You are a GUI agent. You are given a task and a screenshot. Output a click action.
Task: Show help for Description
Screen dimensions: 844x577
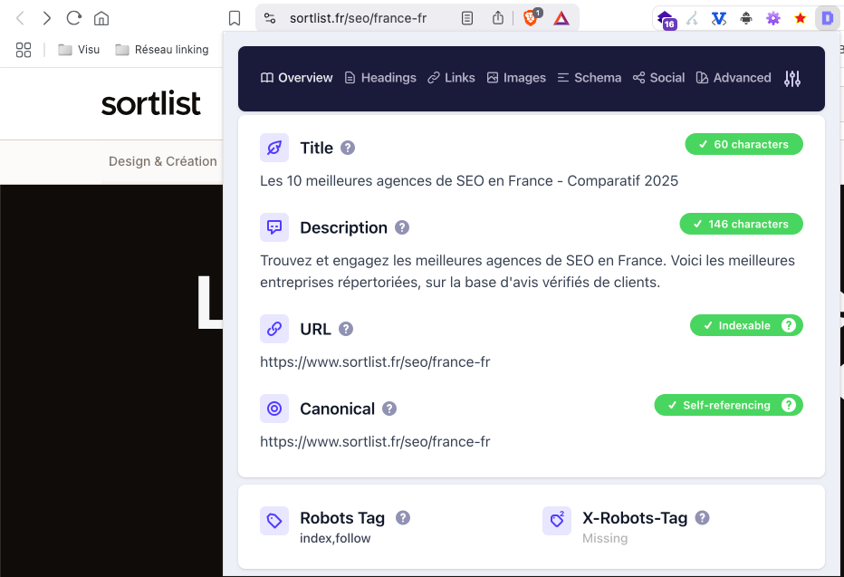tap(402, 227)
